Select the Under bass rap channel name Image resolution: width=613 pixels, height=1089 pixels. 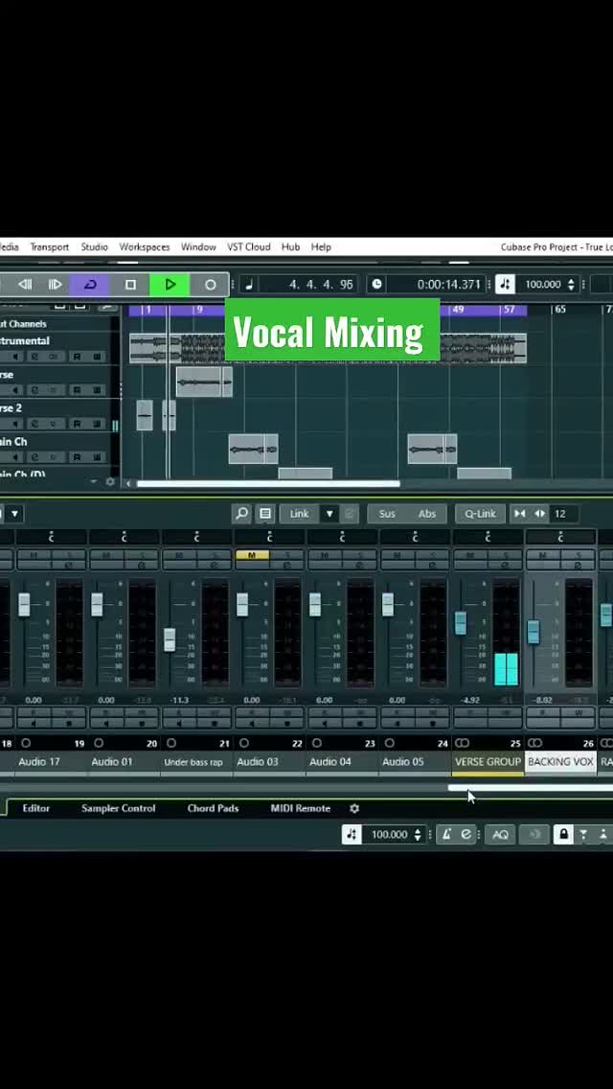pos(193,762)
